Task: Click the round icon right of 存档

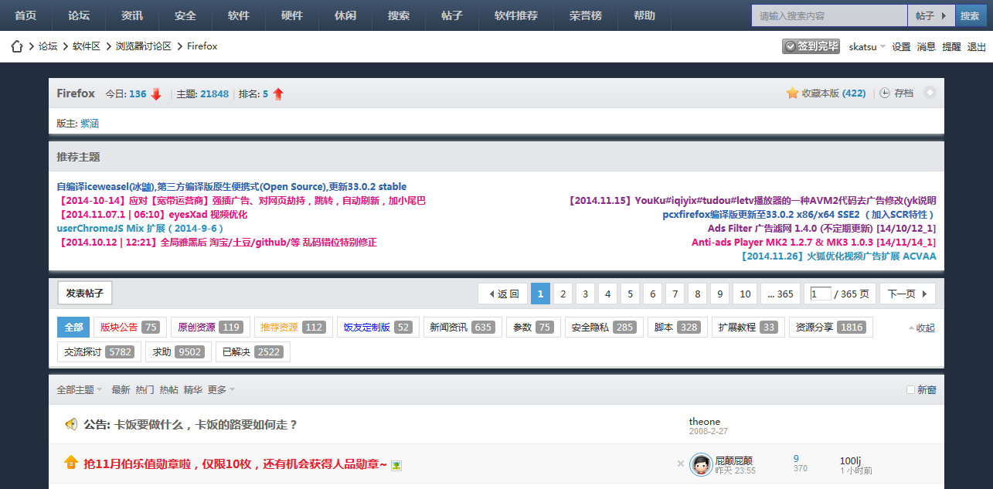Action: 930,93
